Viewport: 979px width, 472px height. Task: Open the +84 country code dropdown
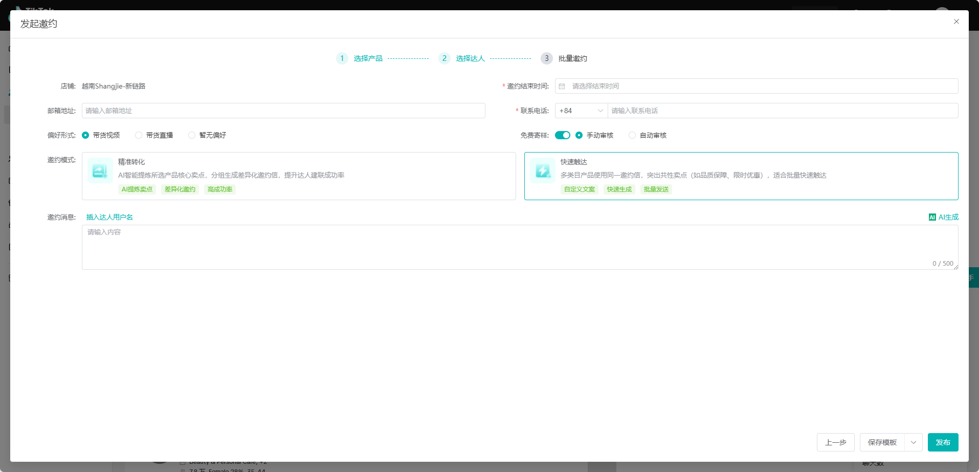(581, 111)
